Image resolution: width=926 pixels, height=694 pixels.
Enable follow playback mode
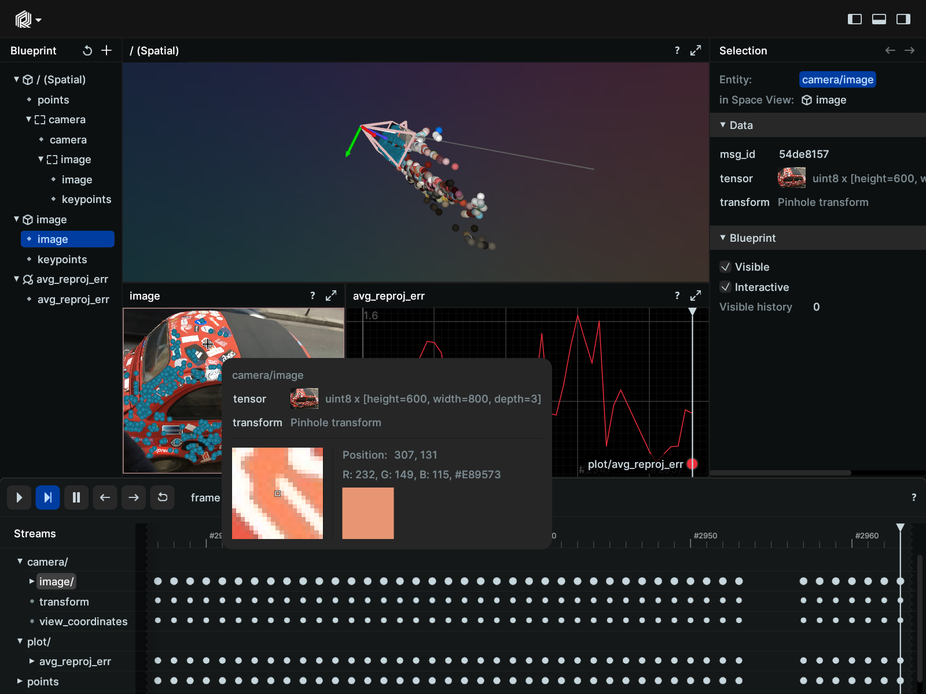point(47,497)
